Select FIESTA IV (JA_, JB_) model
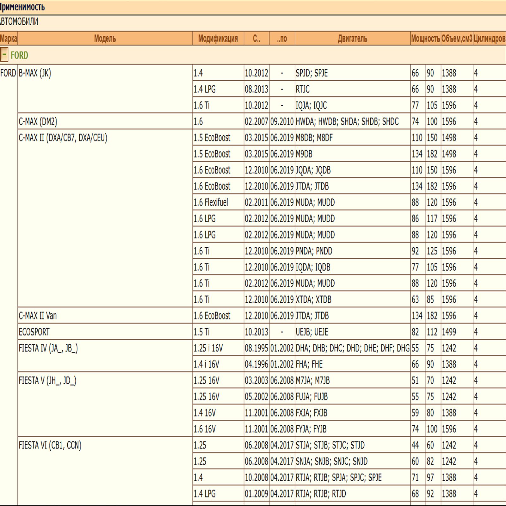506x506 pixels. tap(48, 348)
